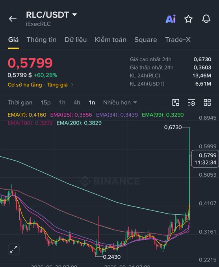The height and width of the screenshot is (267, 219).
Task: Switch to Thông tin tab
Action: tap(41, 40)
